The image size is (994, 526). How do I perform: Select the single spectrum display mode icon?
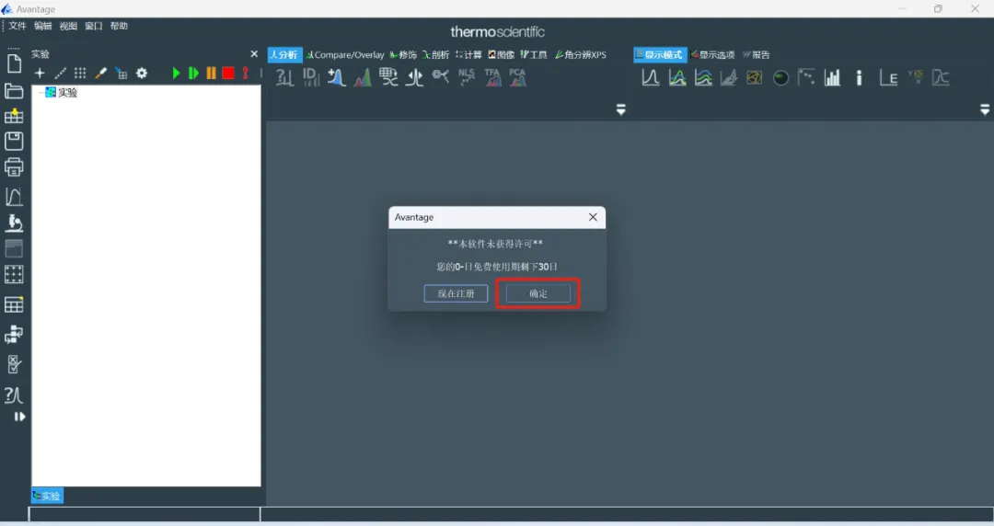tap(651, 77)
